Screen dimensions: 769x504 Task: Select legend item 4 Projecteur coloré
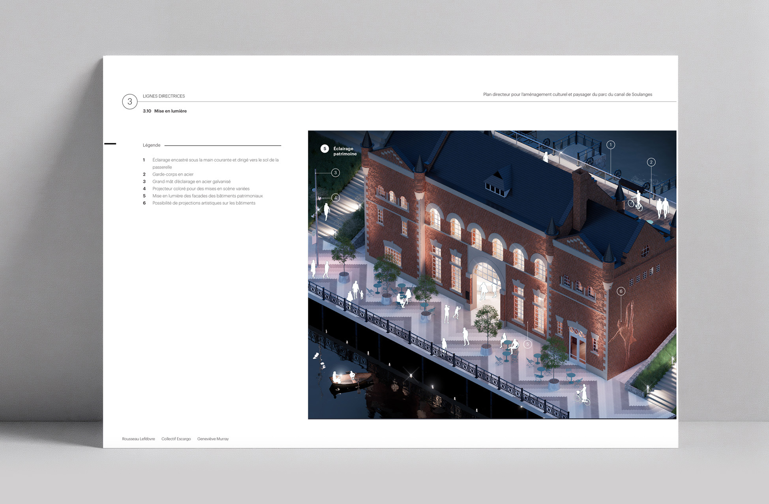tap(201, 189)
